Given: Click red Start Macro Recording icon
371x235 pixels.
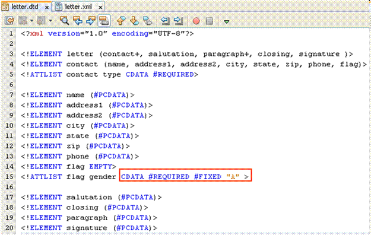Looking at the screenshot, I should click(196, 21).
